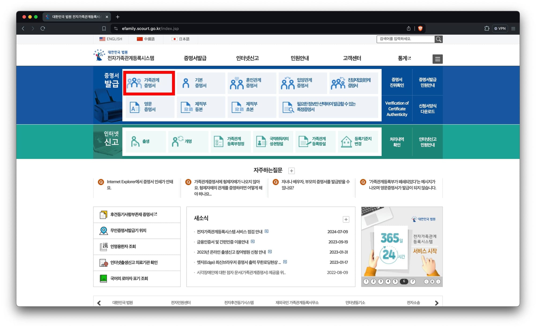Click the VPN button
The height and width of the screenshot is (328, 536).
pyautogui.click(x=500, y=28)
